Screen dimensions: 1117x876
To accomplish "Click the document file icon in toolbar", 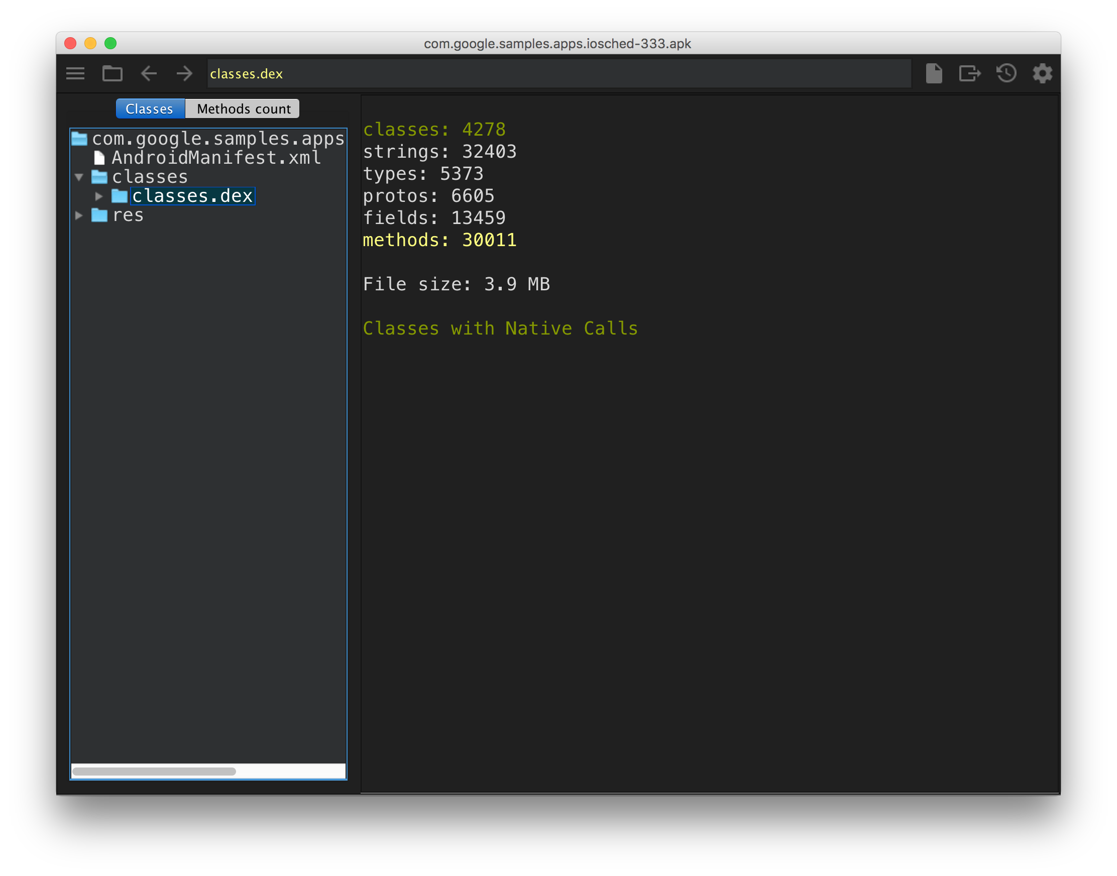I will (934, 73).
